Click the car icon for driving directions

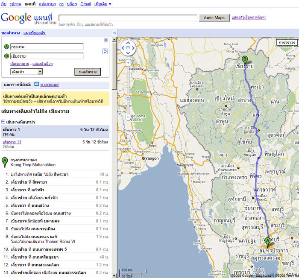tap(36, 84)
